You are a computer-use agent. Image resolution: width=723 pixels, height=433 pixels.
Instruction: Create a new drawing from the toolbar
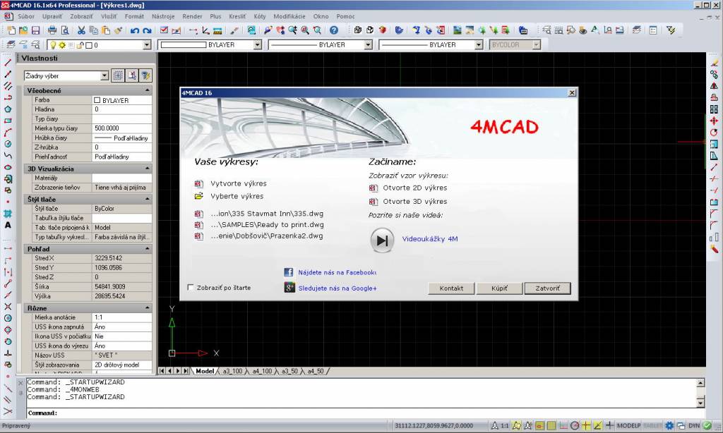tap(11, 30)
